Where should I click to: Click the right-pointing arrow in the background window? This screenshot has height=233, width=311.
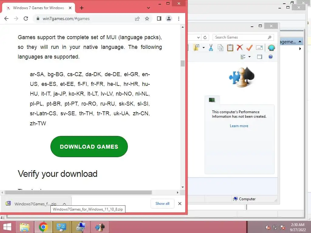pyautogui.click(x=300, y=49)
